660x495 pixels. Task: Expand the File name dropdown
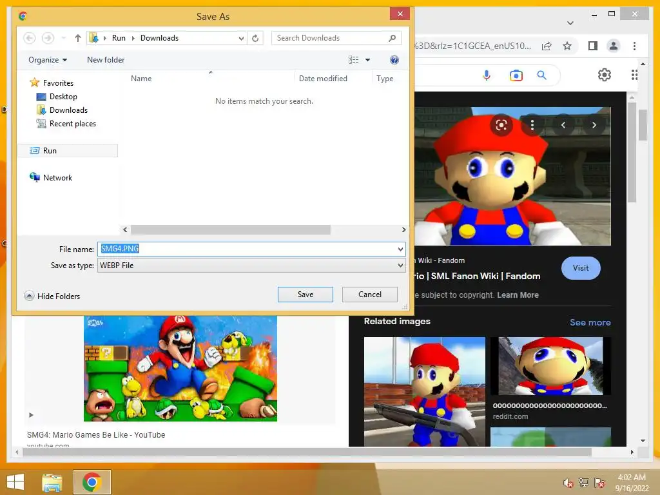coord(400,249)
